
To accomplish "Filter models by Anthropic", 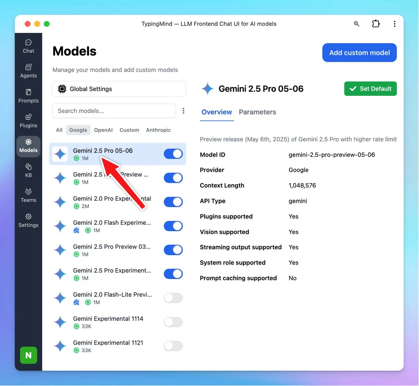I will coord(159,130).
